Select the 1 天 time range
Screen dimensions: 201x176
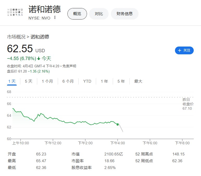coord(12,81)
